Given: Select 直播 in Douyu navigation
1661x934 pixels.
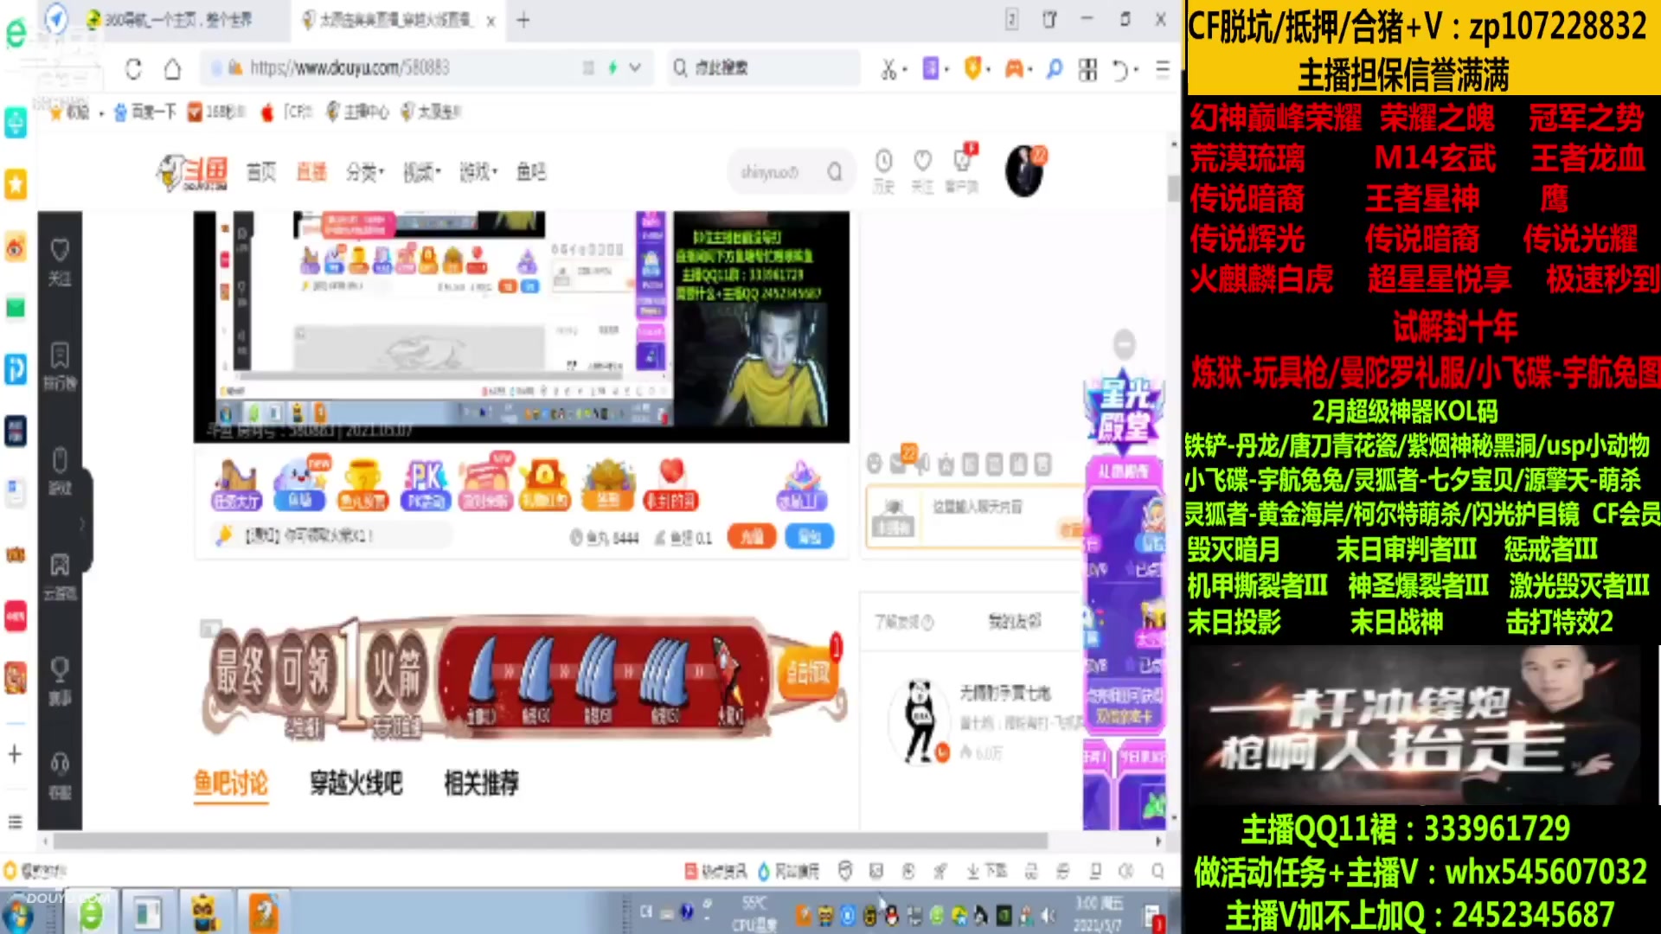Looking at the screenshot, I should pos(311,172).
